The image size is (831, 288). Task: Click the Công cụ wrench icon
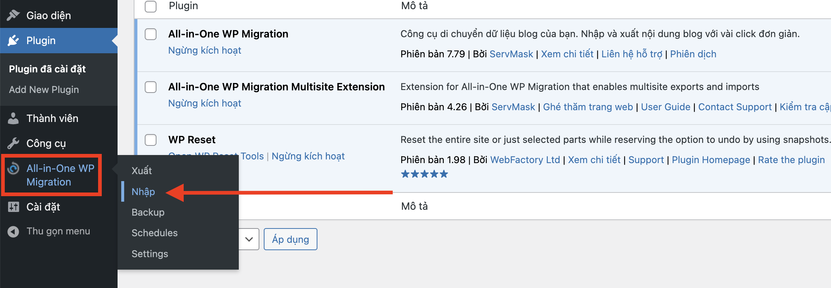(x=13, y=143)
